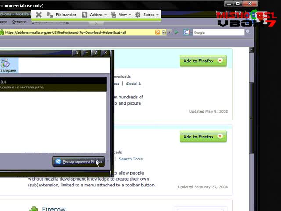Click the green Go arrow button
The height and width of the screenshot is (211, 281).
coord(177,32)
